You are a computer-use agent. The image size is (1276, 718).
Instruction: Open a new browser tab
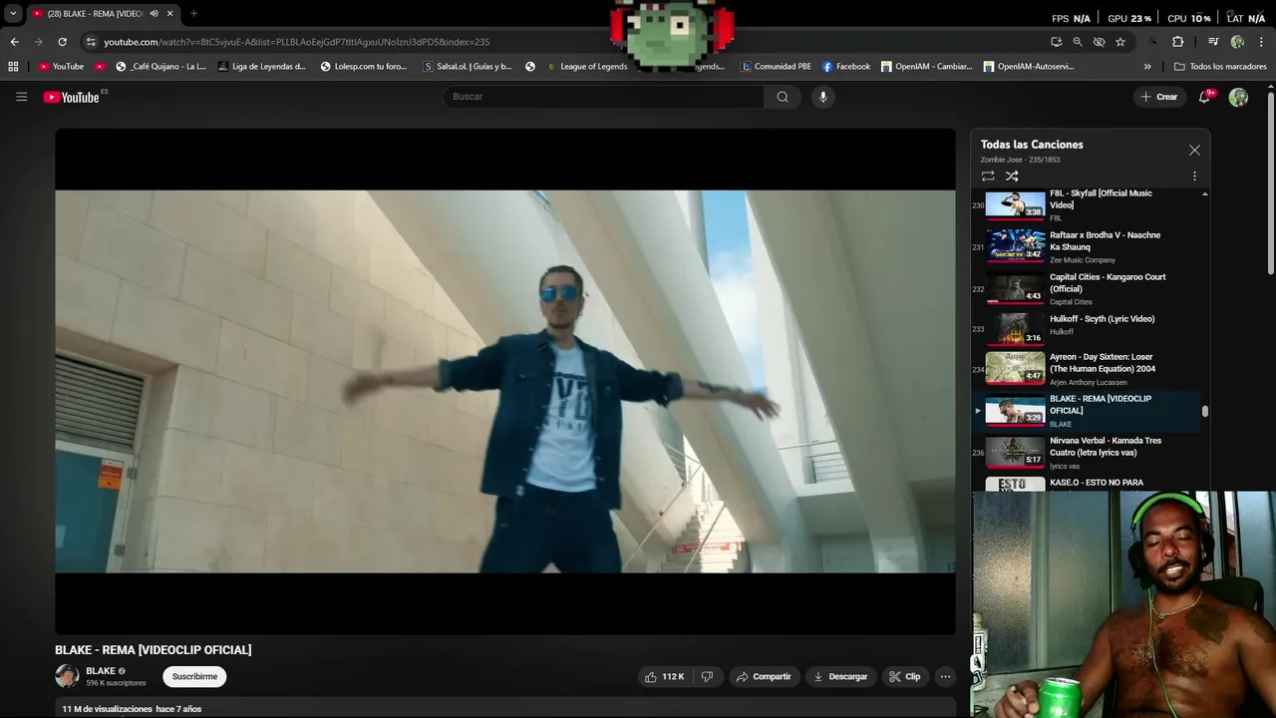point(193,14)
